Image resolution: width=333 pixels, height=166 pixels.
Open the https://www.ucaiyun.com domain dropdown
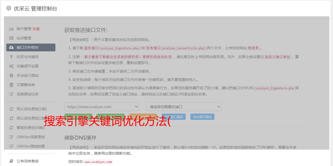101,107
